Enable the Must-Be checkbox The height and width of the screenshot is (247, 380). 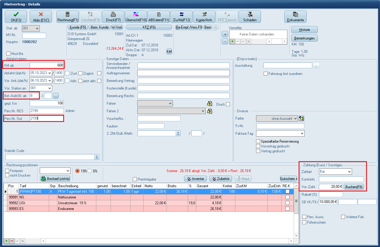[x=9, y=54]
